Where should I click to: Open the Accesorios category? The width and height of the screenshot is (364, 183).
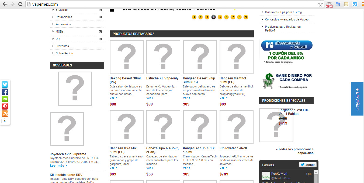[63, 24]
